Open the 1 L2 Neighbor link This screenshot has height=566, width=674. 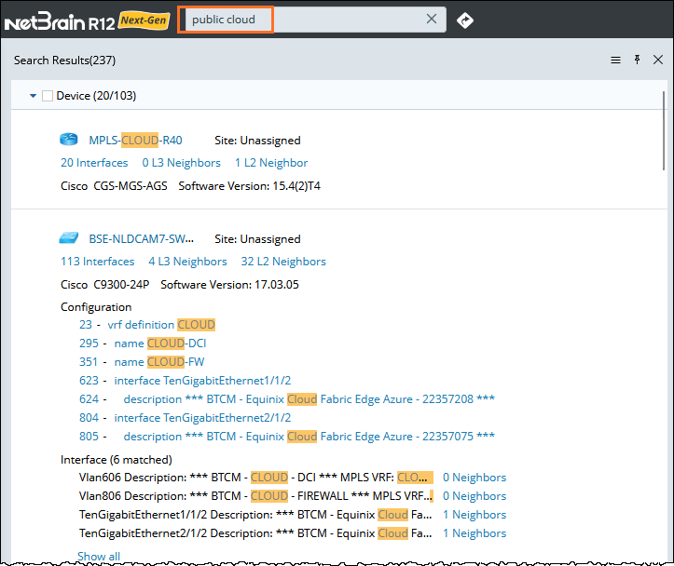click(271, 163)
